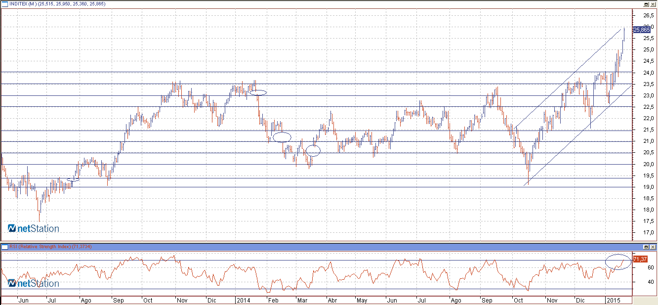Click the INDITEX chart window icon
The width and height of the screenshot is (658, 305).
5,4
